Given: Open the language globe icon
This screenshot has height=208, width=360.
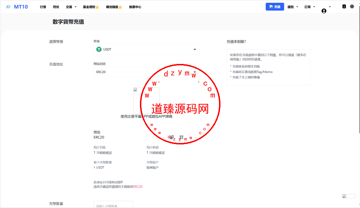Looking at the screenshot, I should [x=352, y=6].
